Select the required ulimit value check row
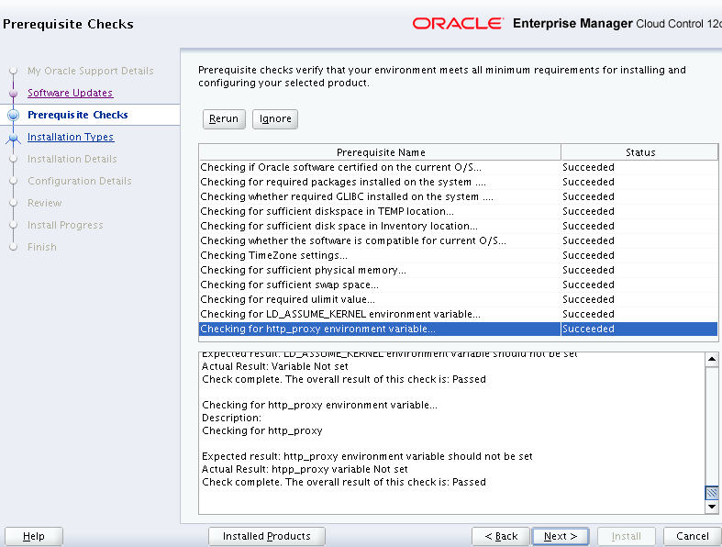Image resolution: width=722 pixels, height=547 pixels. coord(380,299)
